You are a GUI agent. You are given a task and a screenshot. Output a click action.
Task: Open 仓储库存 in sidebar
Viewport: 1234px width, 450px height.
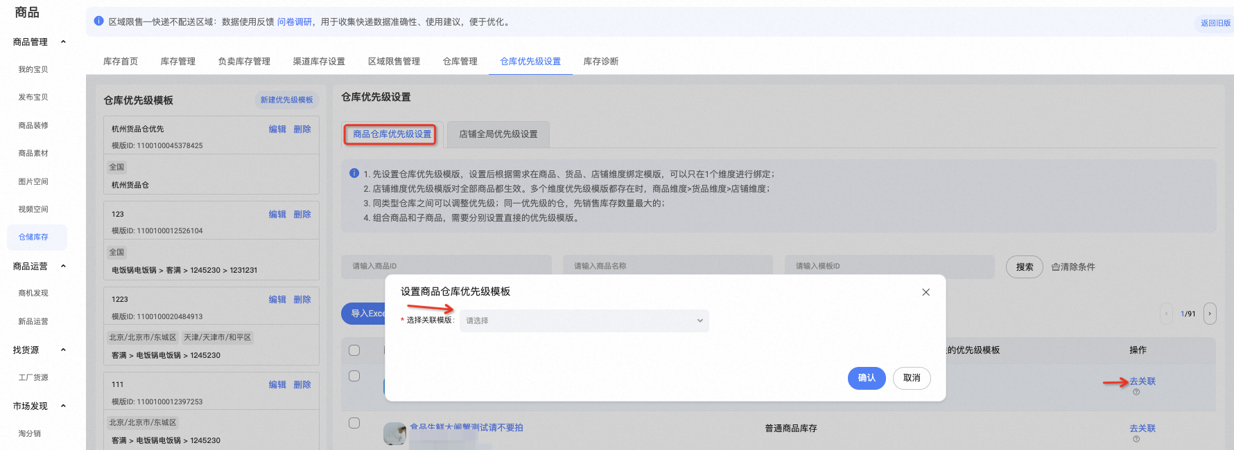point(37,237)
